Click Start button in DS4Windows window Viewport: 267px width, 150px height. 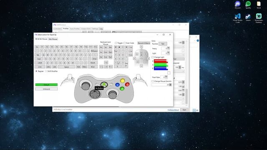(x=184, y=110)
